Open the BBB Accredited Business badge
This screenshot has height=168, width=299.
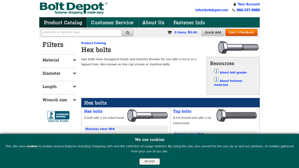pos(58,116)
